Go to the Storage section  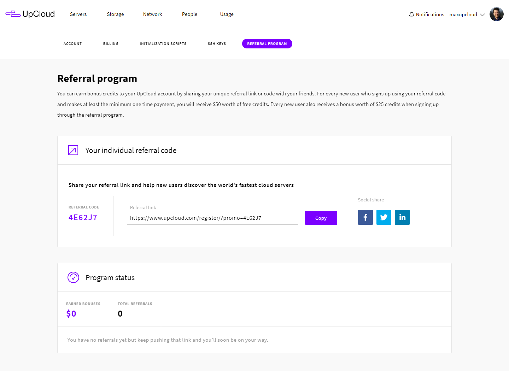point(115,14)
